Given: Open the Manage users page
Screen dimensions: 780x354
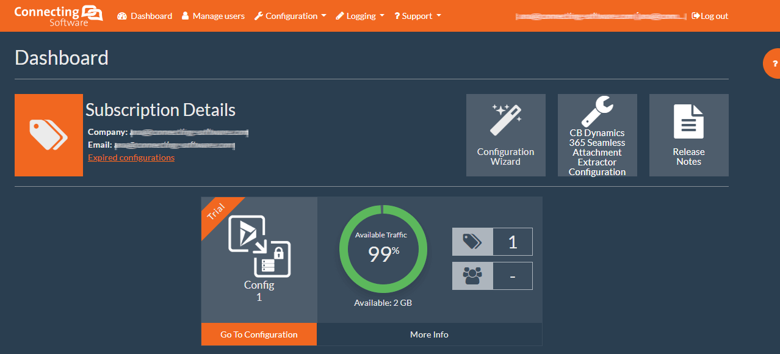Looking at the screenshot, I should coord(213,16).
